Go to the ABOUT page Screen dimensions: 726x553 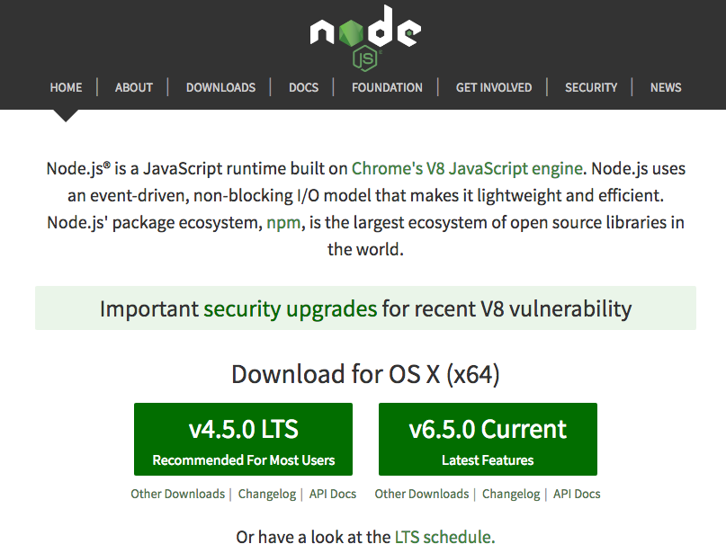pyautogui.click(x=134, y=87)
